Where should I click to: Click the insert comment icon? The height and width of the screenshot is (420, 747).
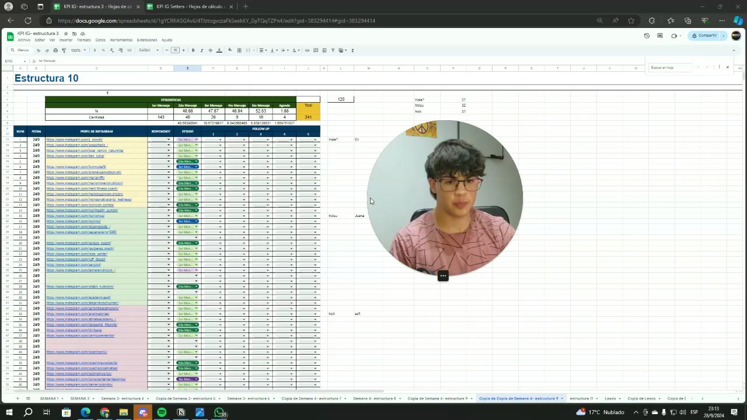[316, 50]
